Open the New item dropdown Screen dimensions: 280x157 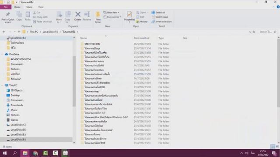(x=111, y=13)
